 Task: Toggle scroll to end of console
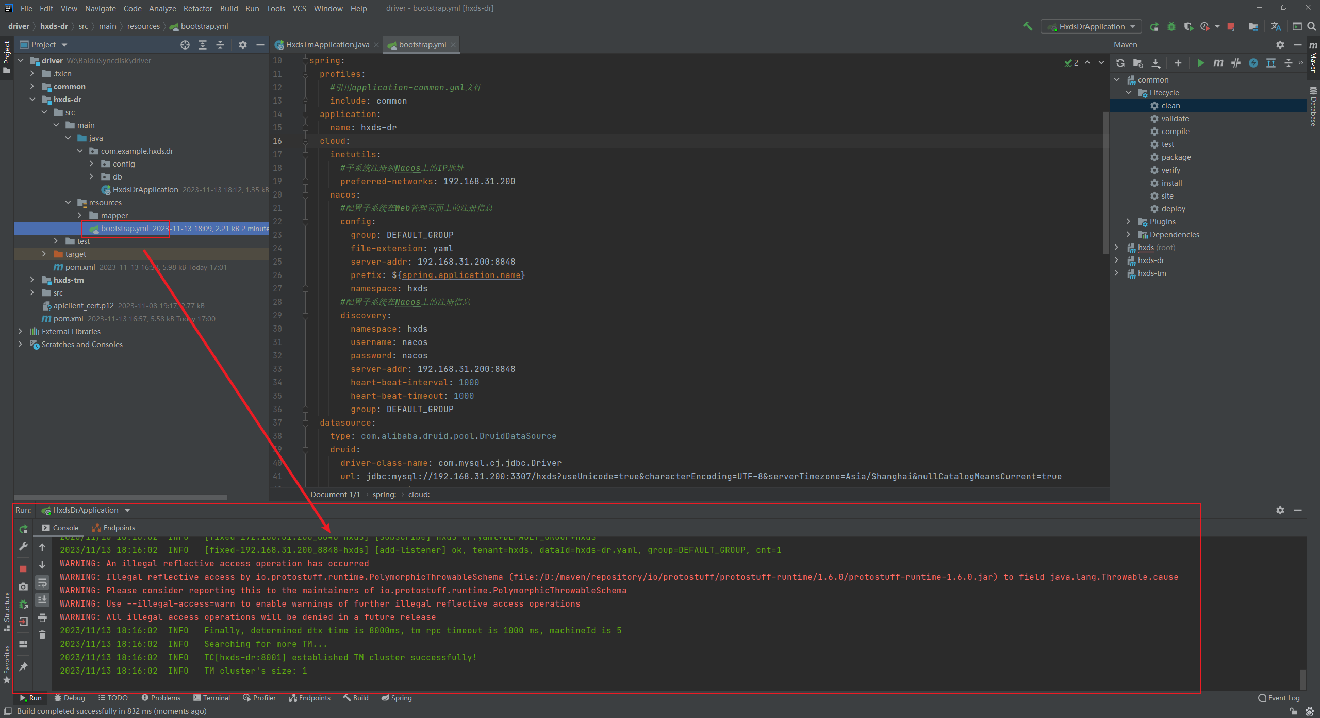[42, 600]
